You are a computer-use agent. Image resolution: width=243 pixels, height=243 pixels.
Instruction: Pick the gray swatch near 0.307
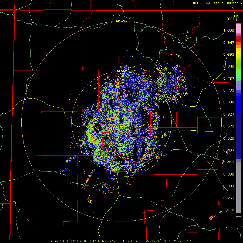click(238, 188)
